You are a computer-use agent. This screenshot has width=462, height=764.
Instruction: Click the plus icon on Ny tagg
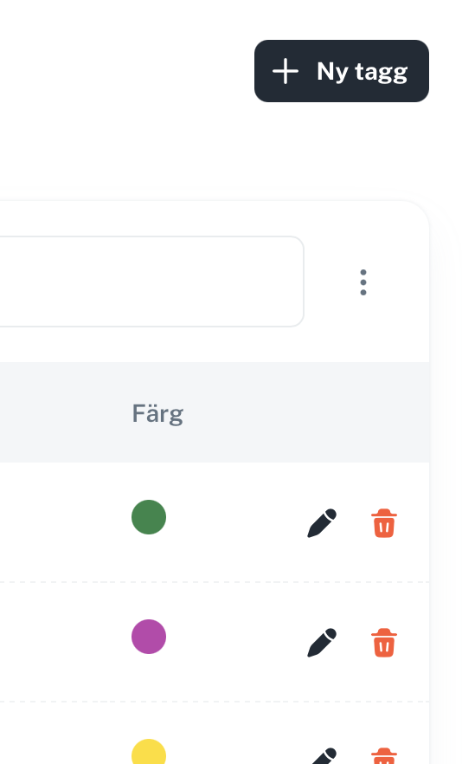pos(286,72)
